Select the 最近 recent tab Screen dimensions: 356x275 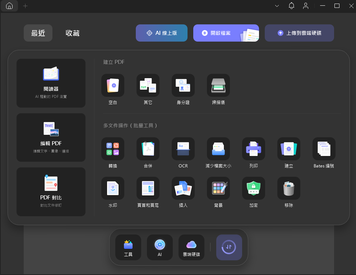coord(38,33)
